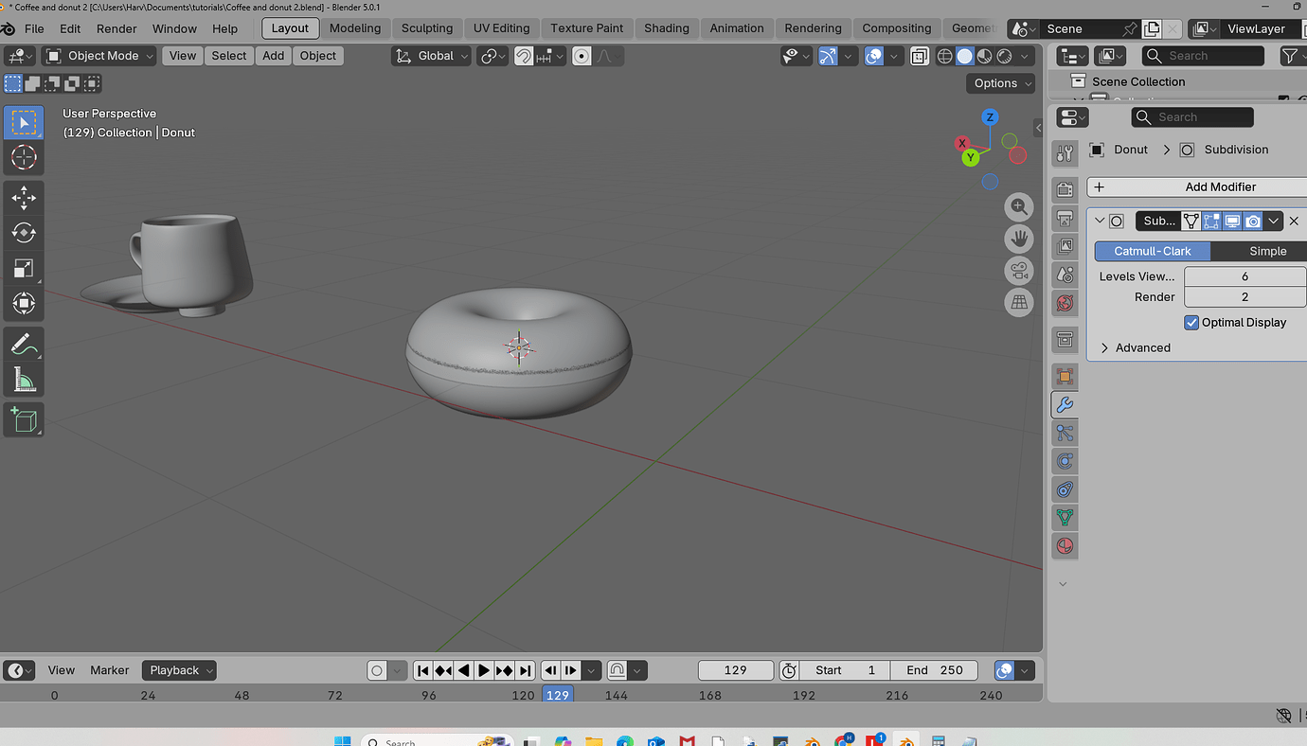Open the Modifiers wrench properties tab

[x=1065, y=405]
